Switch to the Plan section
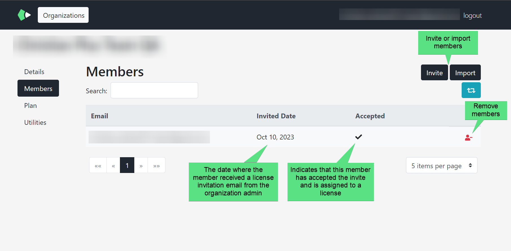The height and width of the screenshot is (251, 511). tap(30, 105)
